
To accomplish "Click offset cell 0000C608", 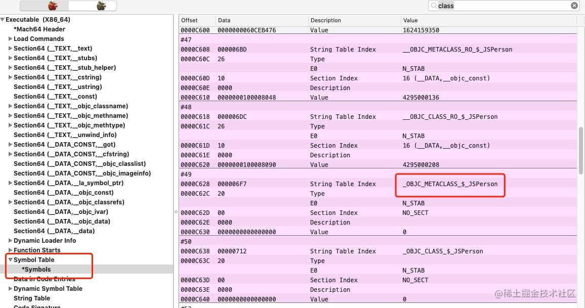I will [195, 49].
